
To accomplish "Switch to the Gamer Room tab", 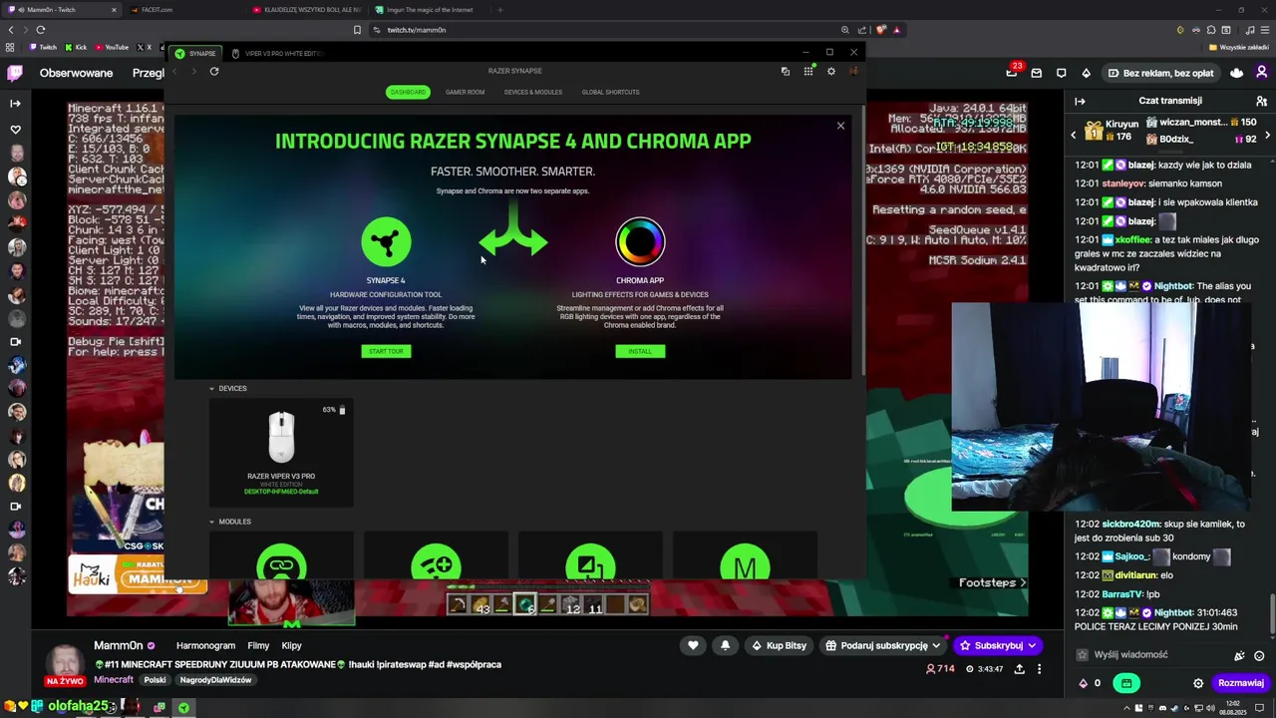I will click(465, 92).
